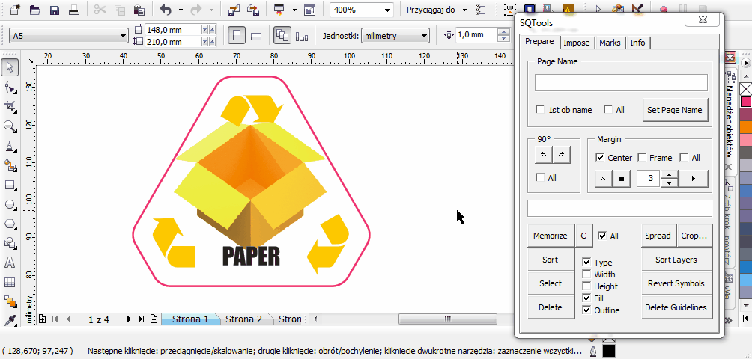This screenshot has width=752, height=359.
Task: Select the Zoom tool
Action: (10, 126)
